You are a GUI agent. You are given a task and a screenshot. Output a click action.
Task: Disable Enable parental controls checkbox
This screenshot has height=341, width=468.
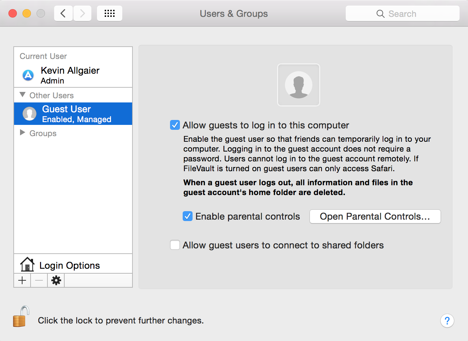(x=188, y=216)
